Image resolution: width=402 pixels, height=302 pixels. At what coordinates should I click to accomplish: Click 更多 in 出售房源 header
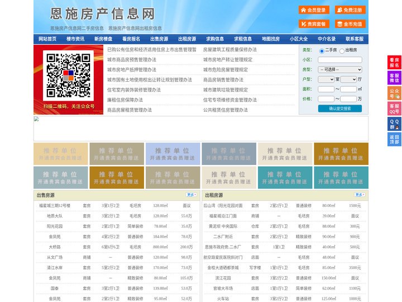pos(192,195)
